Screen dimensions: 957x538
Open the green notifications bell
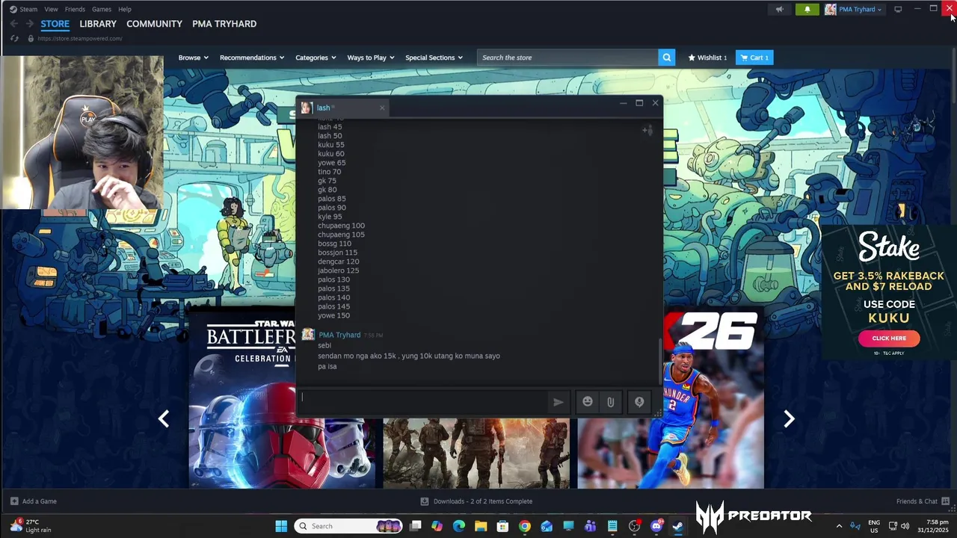coord(807,10)
